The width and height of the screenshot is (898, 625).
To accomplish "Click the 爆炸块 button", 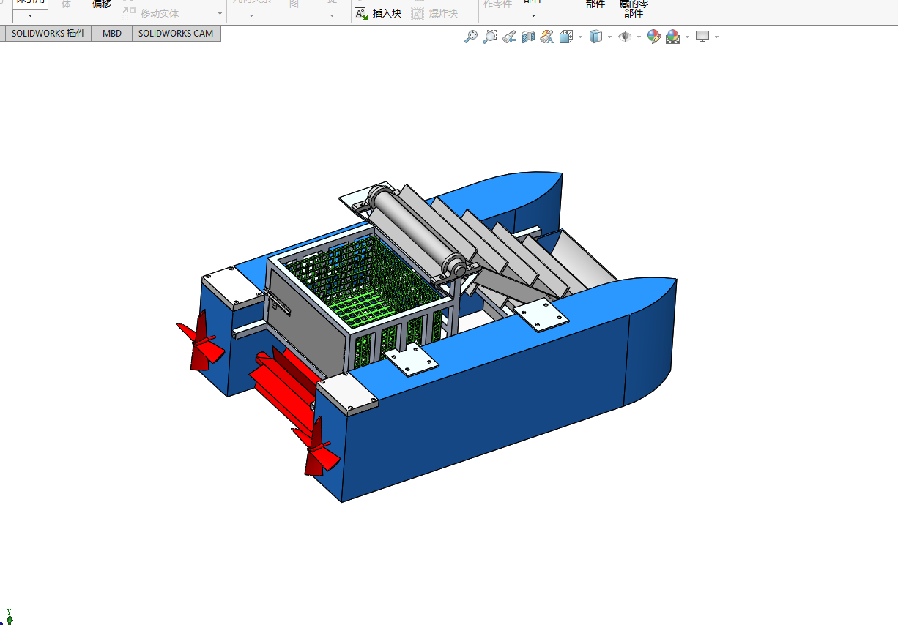I will click(x=434, y=13).
